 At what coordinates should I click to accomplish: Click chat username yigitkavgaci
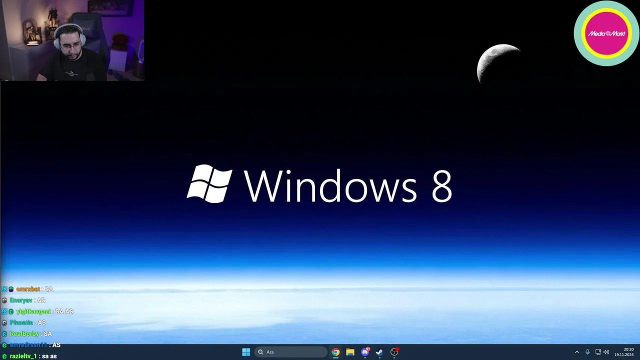click(x=33, y=311)
